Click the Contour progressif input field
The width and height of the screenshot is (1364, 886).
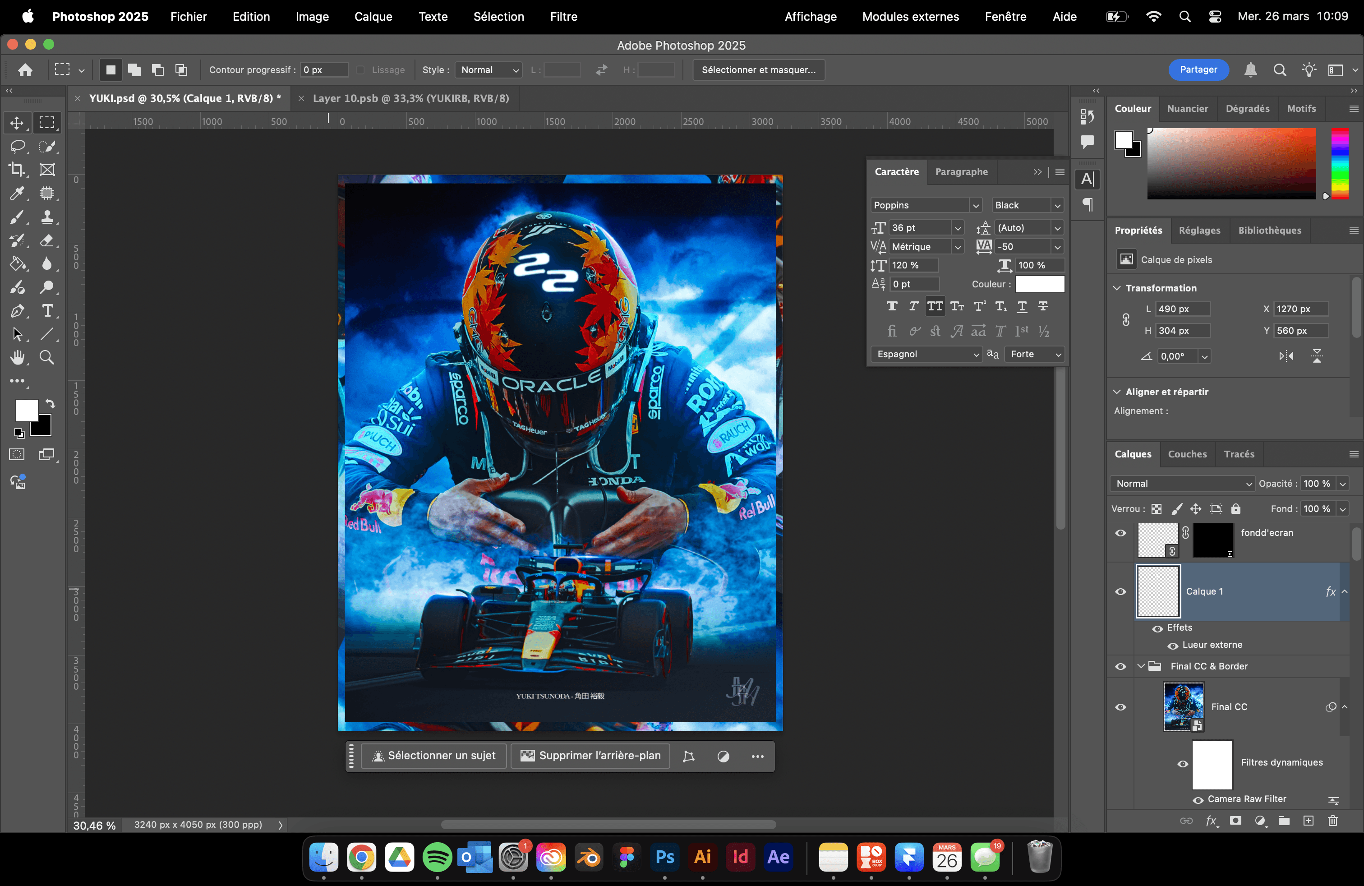[x=324, y=70]
